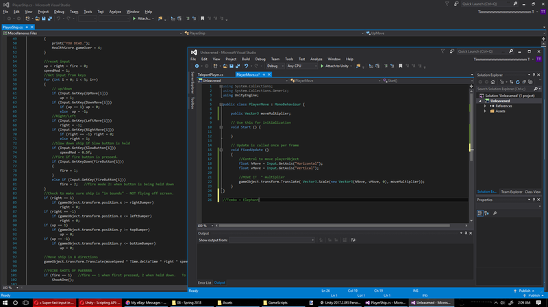Click Show All Files icon in Solution Explorer
The width and height of the screenshot is (548, 307).
[530, 82]
